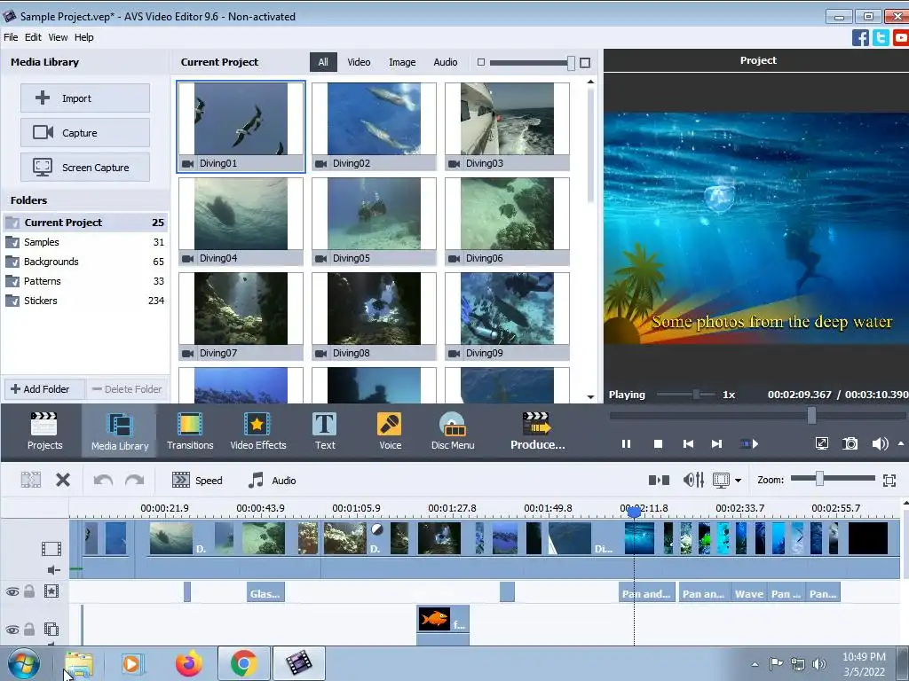Image resolution: width=909 pixels, height=681 pixels.
Task: Switch preview to full screen mode
Action: click(822, 444)
